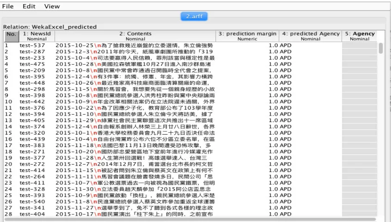
Task: Click the prediction margin 1.0 in row 14
Action: coord(247,127)
